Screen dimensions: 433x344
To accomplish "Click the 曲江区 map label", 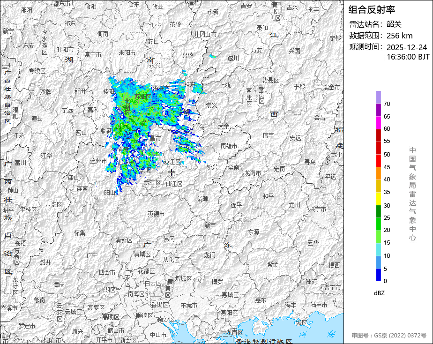I will click(x=174, y=184).
